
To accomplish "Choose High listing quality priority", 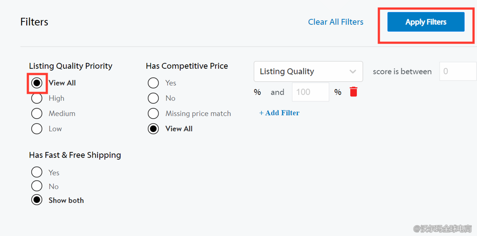I will (x=37, y=98).
